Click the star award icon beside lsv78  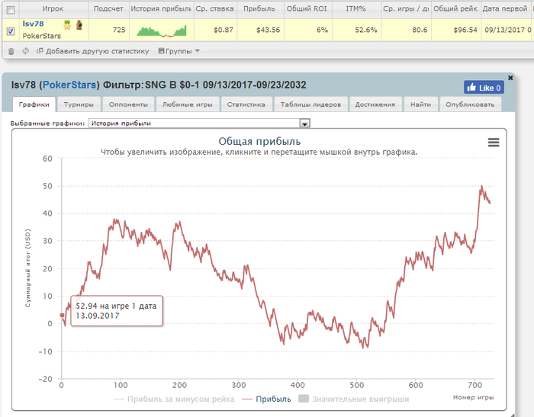pos(67,24)
